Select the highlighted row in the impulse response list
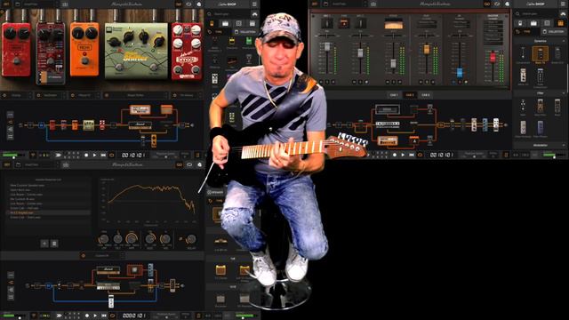The height and width of the screenshot is (320, 569). pos(49,212)
